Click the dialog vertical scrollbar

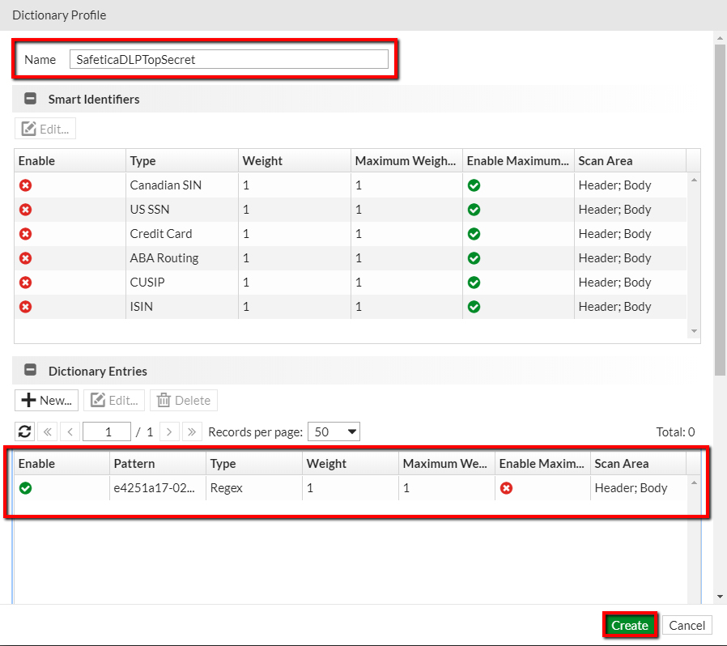click(720, 210)
